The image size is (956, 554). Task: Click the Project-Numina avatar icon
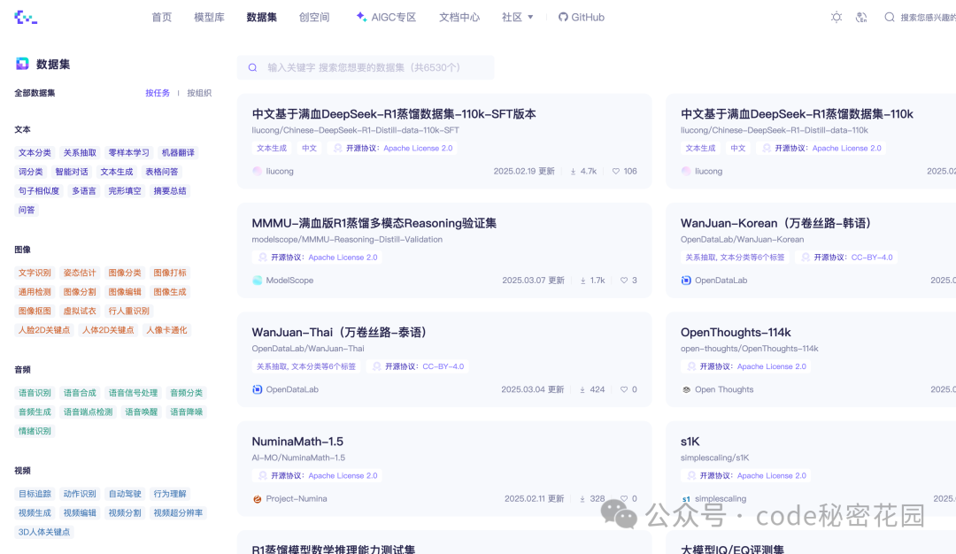[x=258, y=498]
